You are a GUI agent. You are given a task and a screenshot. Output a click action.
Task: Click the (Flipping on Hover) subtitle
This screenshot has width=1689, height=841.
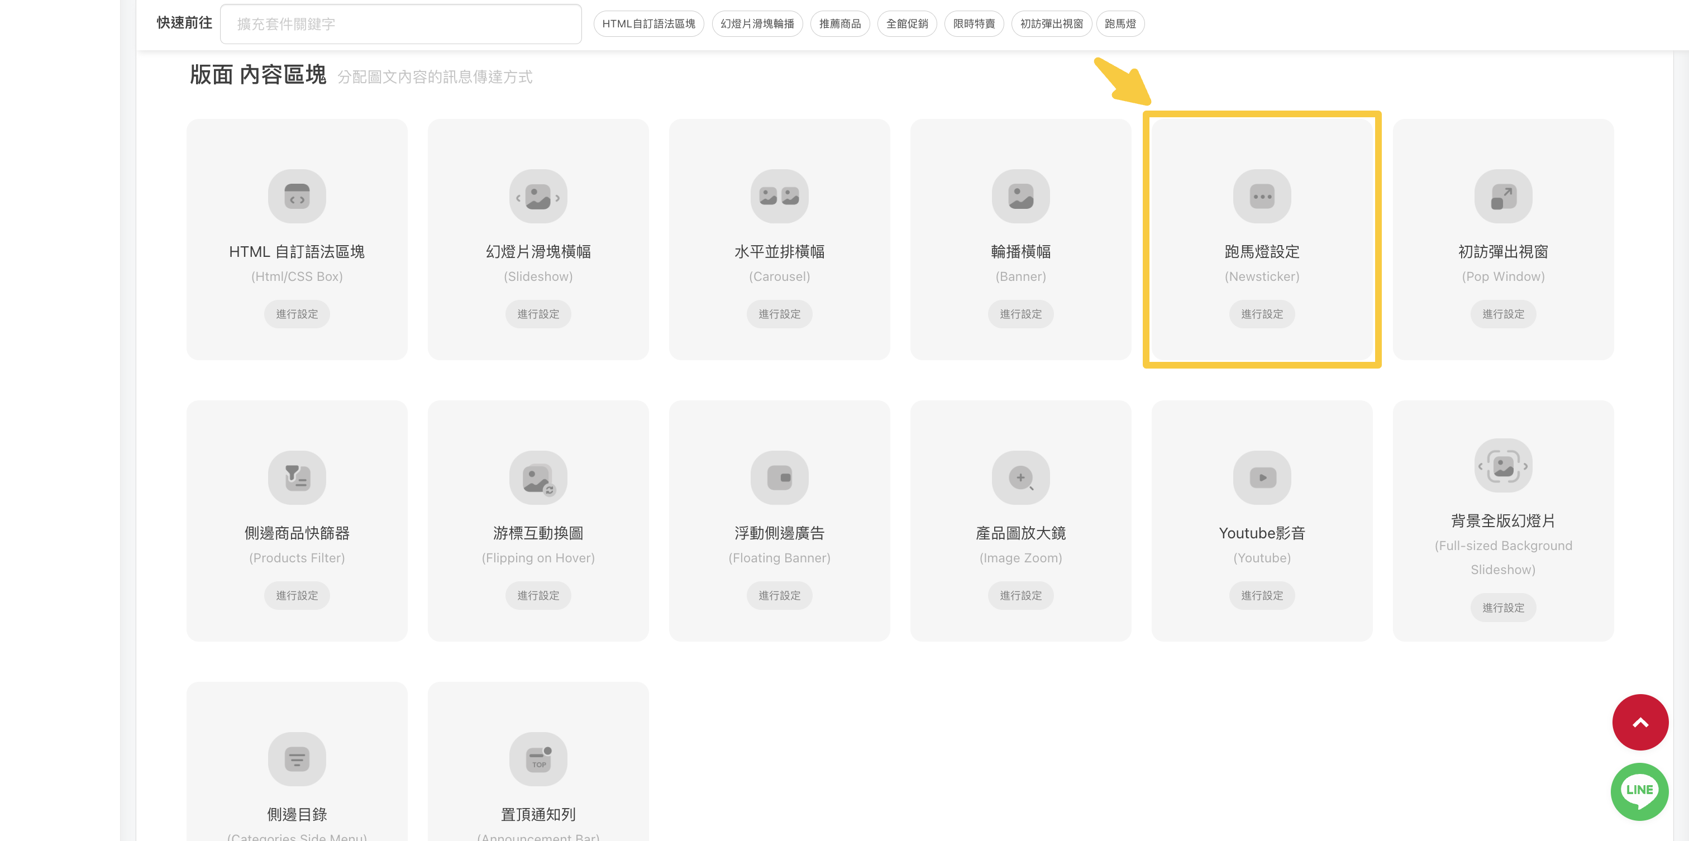click(x=538, y=558)
